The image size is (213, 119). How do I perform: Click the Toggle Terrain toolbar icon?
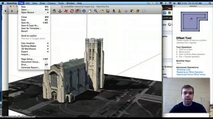108,11
